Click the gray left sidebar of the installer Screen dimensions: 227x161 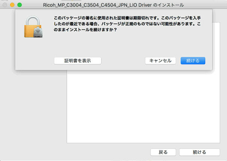[34, 108]
